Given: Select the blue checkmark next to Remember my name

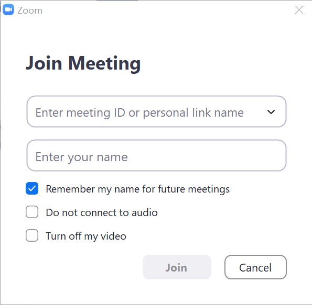Looking at the screenshot, I should coord(32,188).
